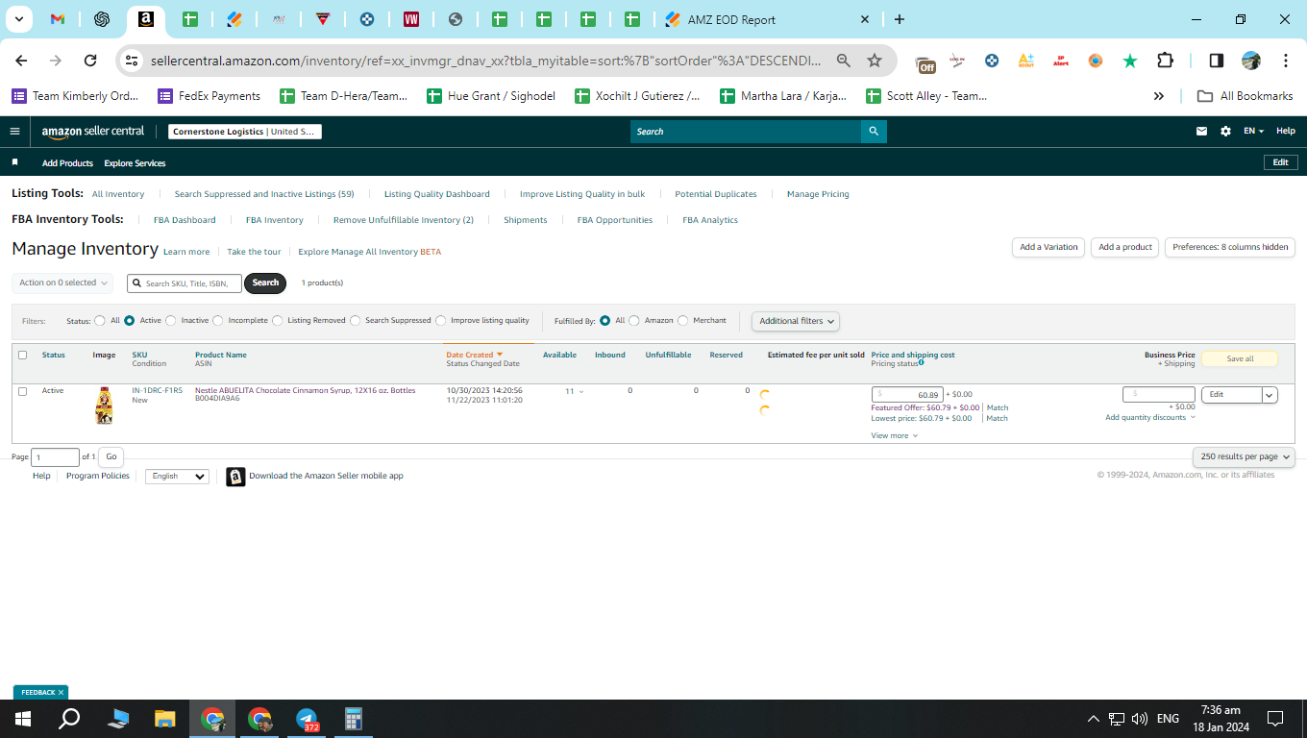
Task: Open Manage Pricing listing tool
Action: 818,194
